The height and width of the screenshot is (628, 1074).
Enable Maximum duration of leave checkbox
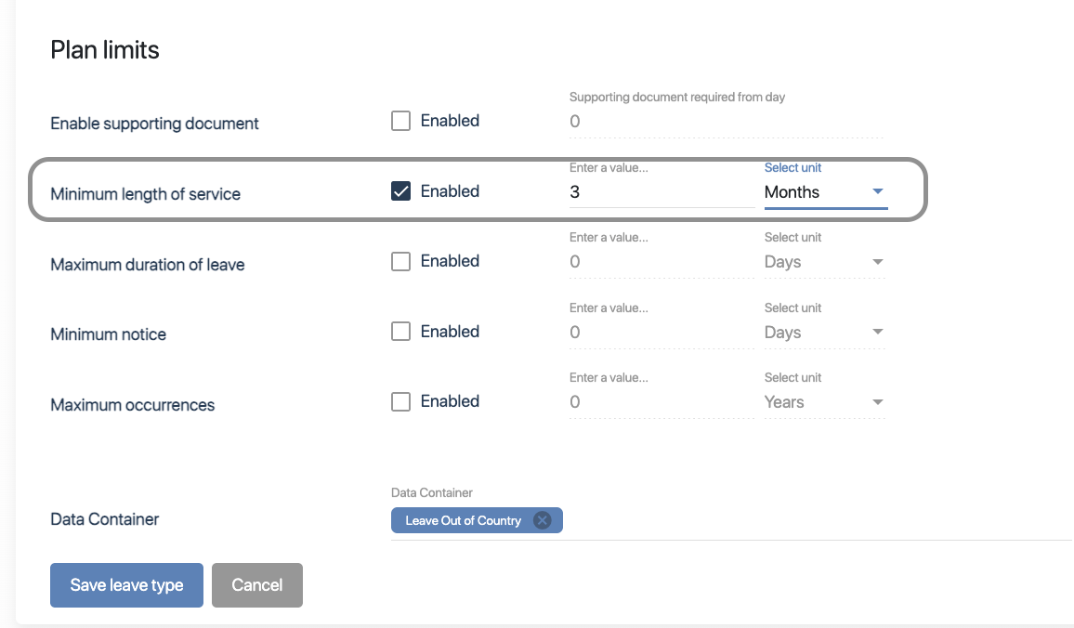pyautogui.click(x=400, y=262)
